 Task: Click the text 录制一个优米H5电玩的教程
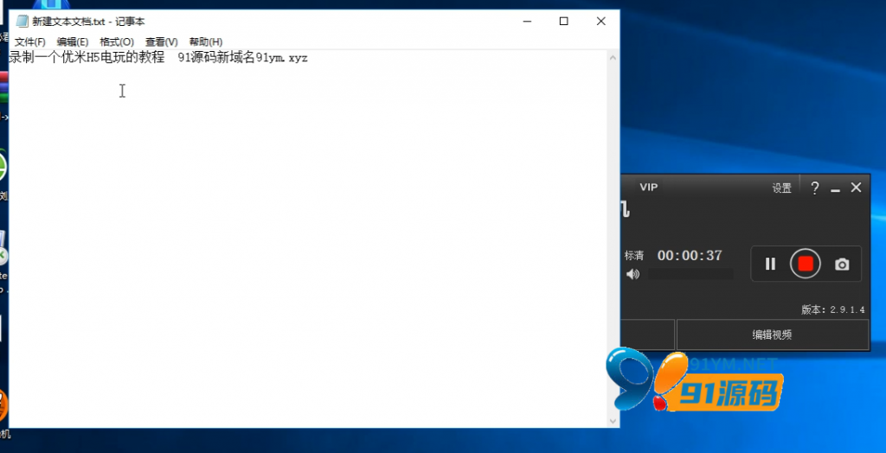point(86,58)
